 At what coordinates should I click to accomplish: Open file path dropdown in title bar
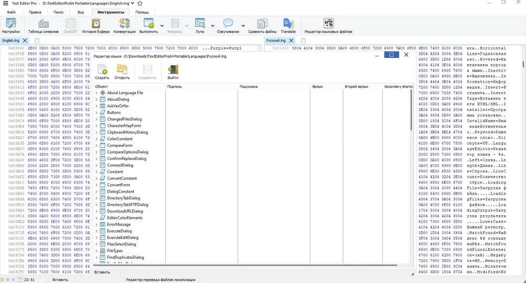click(x=133, y=3)
